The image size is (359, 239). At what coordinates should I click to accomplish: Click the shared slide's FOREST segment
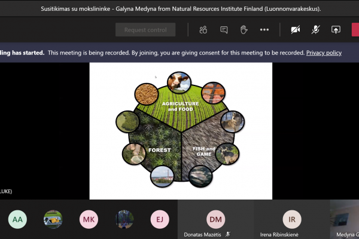160,150
